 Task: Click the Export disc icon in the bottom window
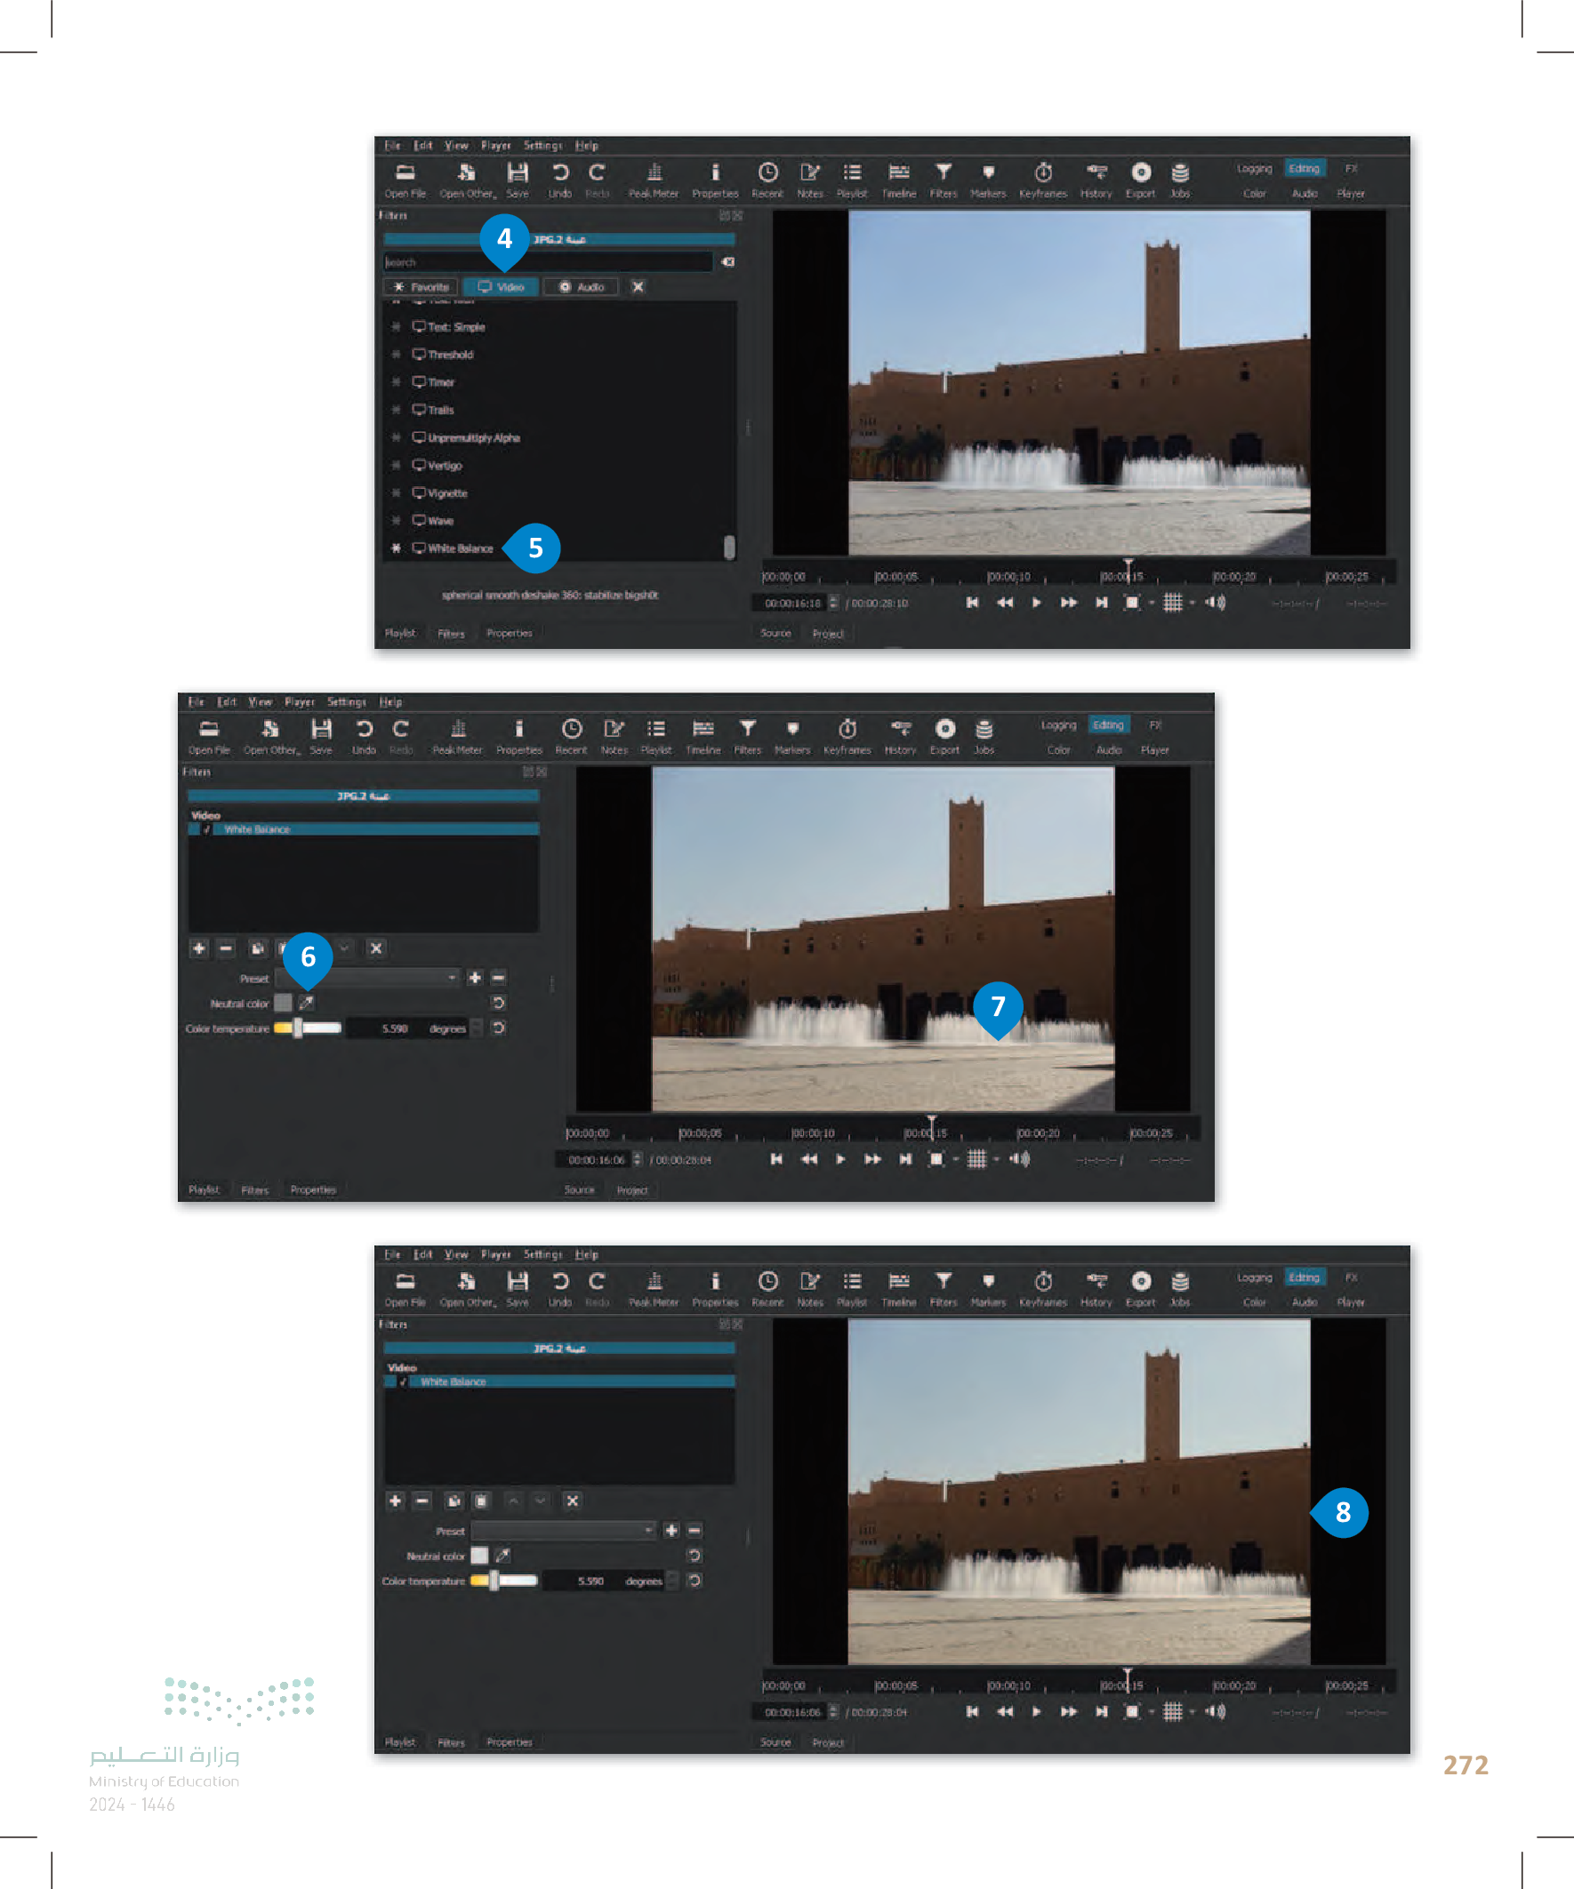pos(1140,1282)
